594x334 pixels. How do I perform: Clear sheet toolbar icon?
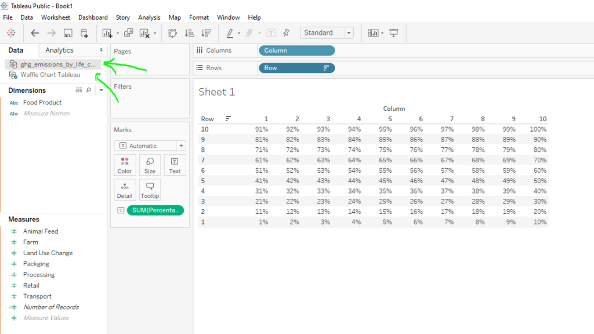144,33
